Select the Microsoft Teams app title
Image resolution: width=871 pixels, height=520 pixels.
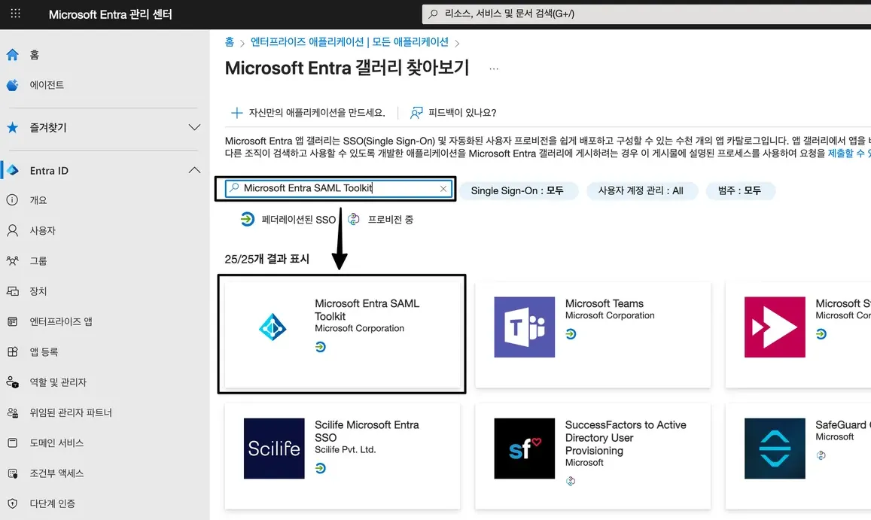point(605,303)
